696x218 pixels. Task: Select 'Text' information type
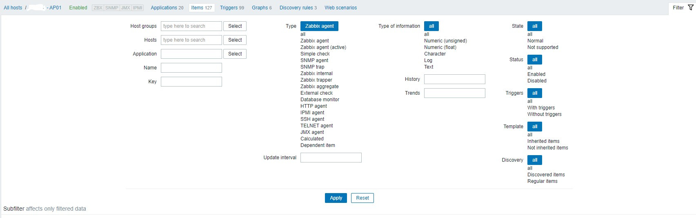(x=429, y=67)
